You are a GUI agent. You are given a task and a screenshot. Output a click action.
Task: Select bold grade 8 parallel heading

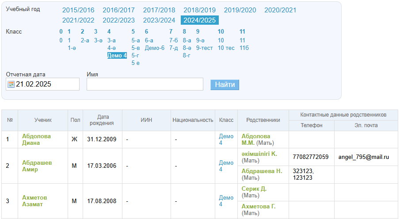(x=184, y=31)
